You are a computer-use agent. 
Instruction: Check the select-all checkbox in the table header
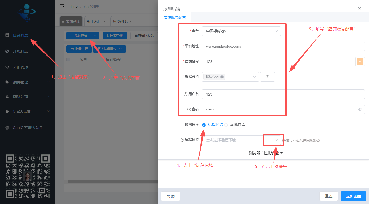click(68, 59)
